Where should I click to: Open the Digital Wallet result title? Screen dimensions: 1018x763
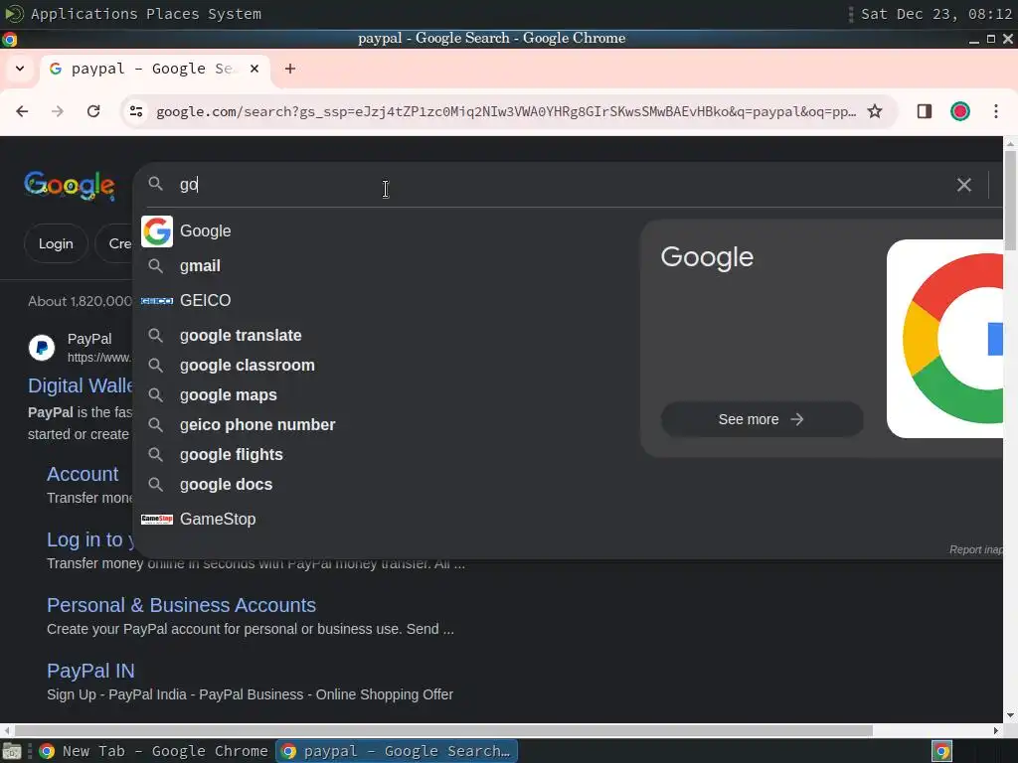pyautogui.click(x=81, y=386)
